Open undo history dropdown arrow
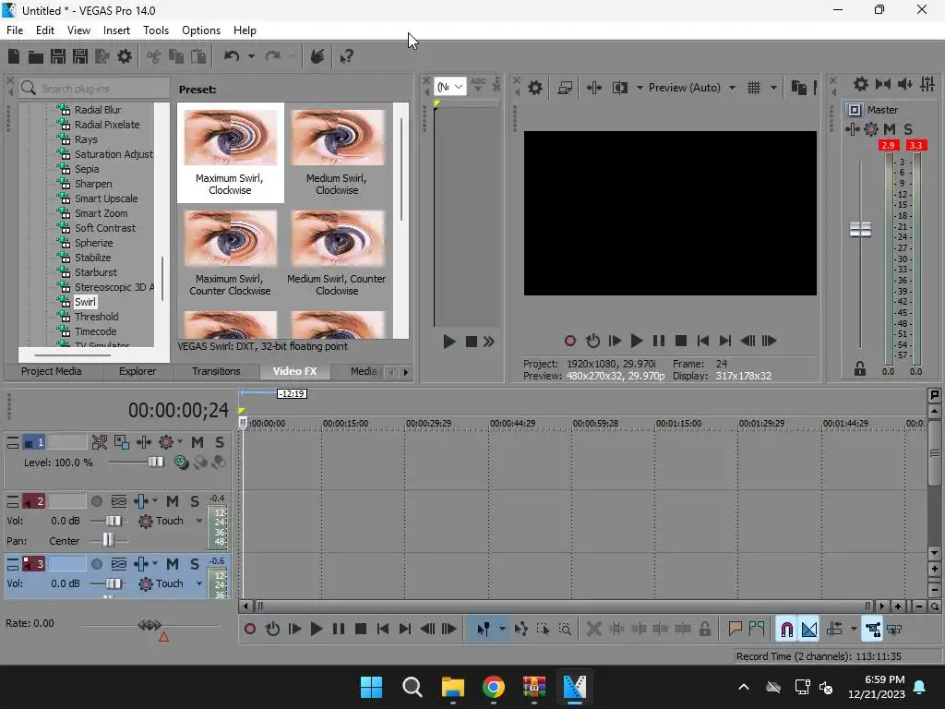Viewport: 945px width, 709px height. pos(251,56)
